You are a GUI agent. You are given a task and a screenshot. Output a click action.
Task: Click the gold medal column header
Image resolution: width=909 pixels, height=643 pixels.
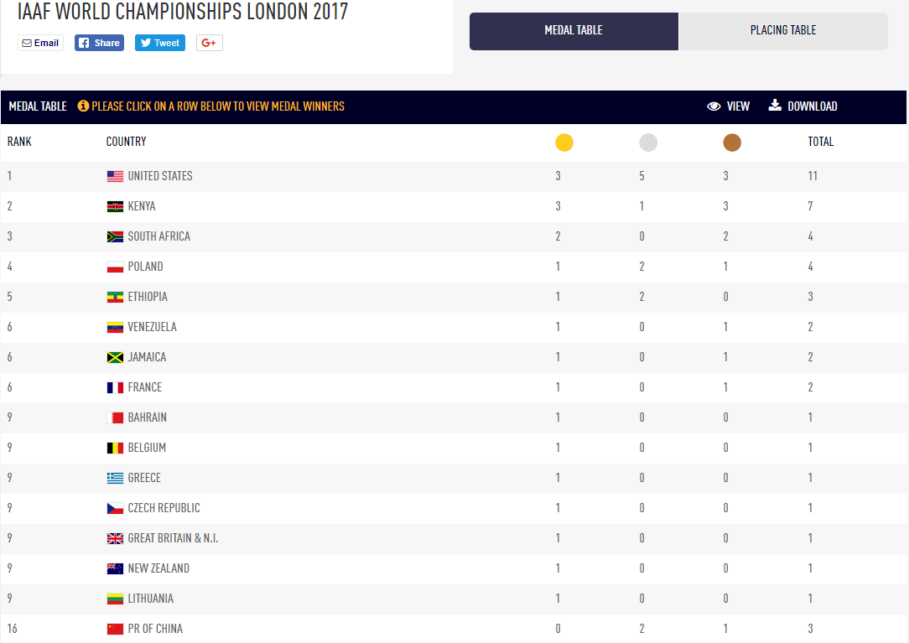pyautogui.click(x=564, y=143)
